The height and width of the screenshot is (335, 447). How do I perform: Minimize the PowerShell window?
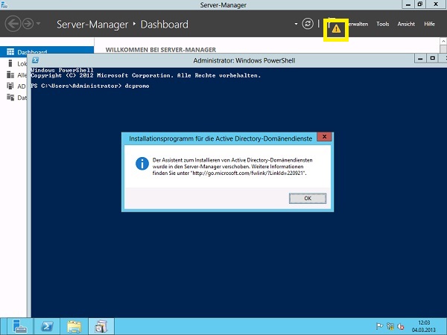click(420, 59)
